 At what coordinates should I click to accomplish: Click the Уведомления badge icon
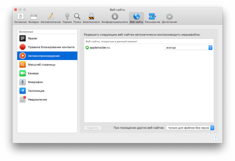coord(23,99)
